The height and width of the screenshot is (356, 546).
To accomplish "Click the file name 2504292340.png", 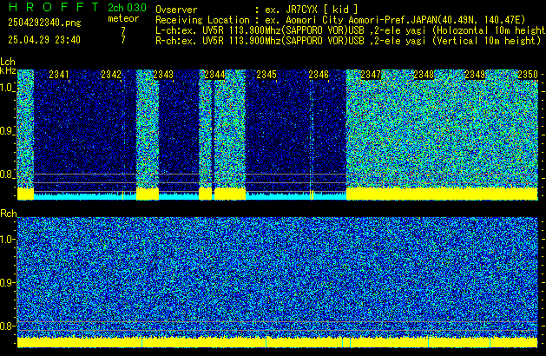I will tap(44, 23).
